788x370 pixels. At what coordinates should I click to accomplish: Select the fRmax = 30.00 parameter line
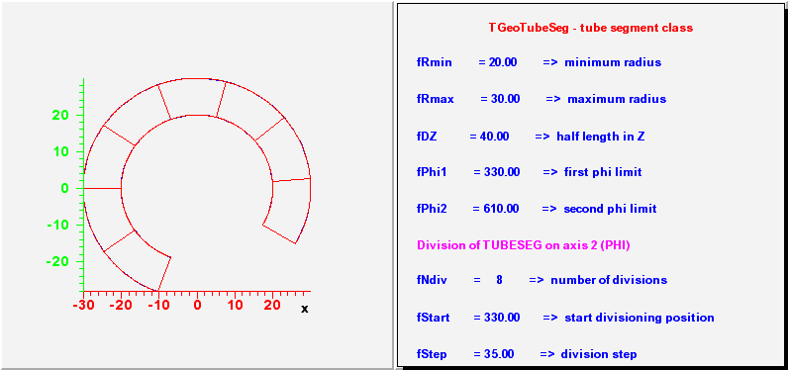click(x=542, y=99)
